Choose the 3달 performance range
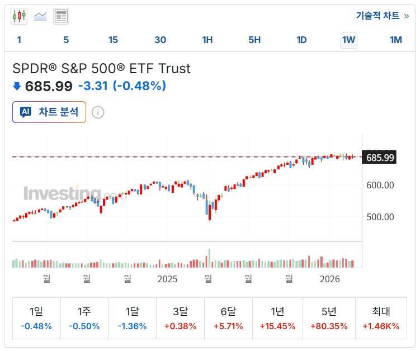 [180, 319]
